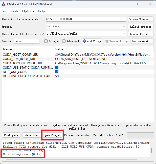Uncheck DLIB_USE_CUDA option
Screen dimensions: 156x164
coord(57,72)
